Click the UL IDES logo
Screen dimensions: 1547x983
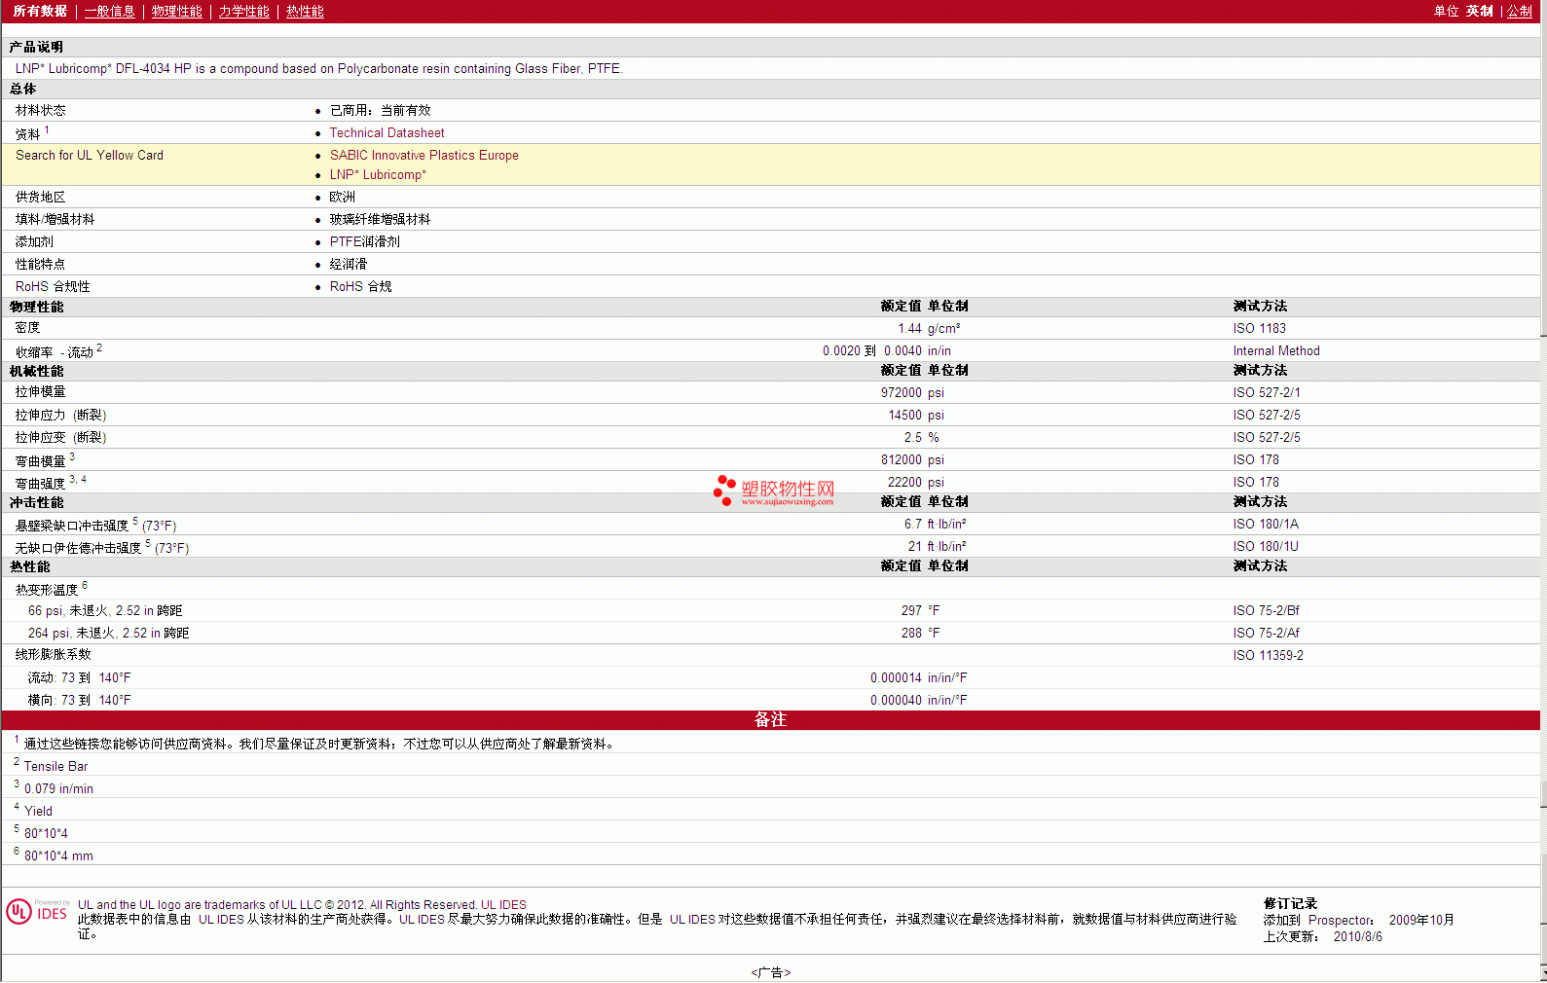(37, 912)
